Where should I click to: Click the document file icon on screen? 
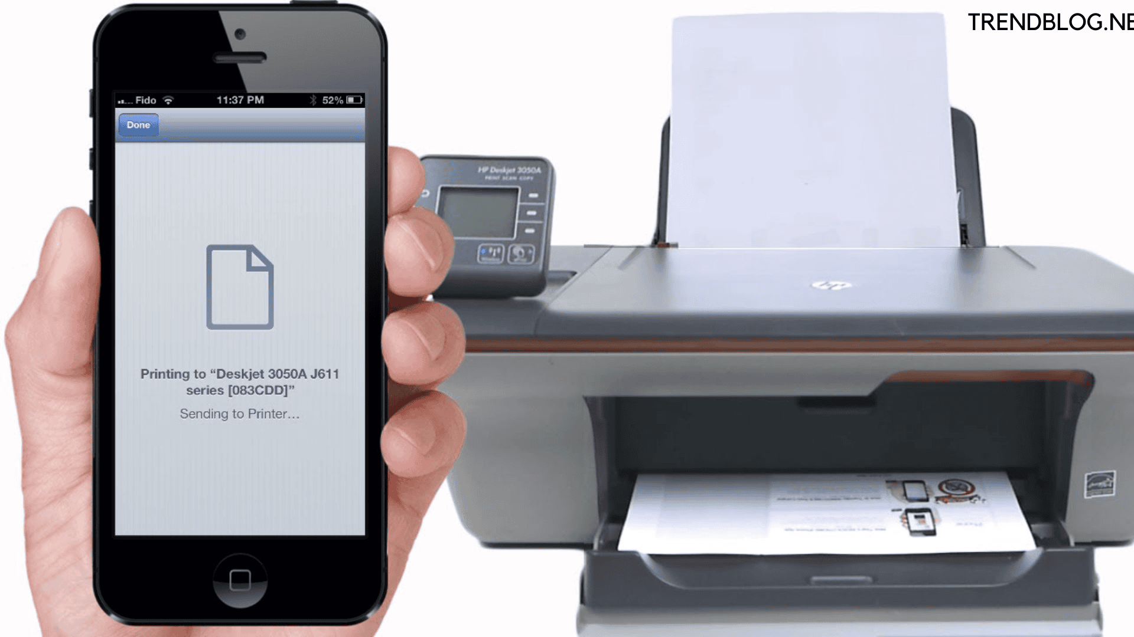240,288
